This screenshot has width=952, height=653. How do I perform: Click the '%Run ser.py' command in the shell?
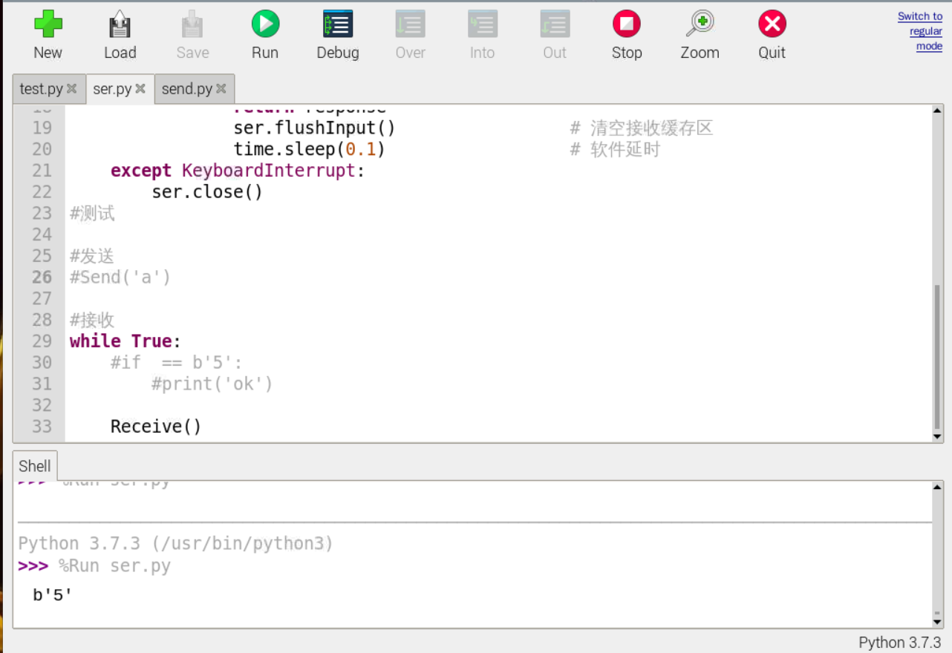click(x=115, y=566)
